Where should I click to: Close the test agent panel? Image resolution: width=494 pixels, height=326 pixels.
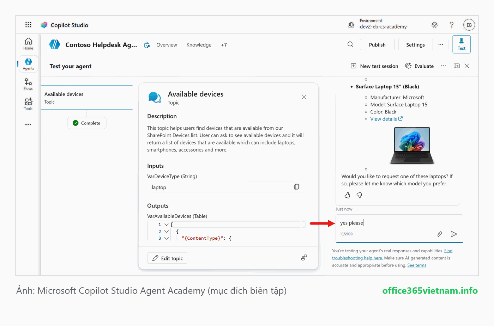(467, 66)
